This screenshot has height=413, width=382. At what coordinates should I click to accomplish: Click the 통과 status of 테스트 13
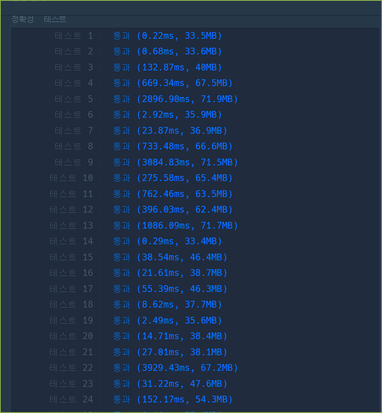click(122, 225)
